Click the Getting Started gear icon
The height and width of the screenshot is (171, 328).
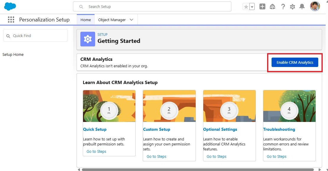point(88,39)
